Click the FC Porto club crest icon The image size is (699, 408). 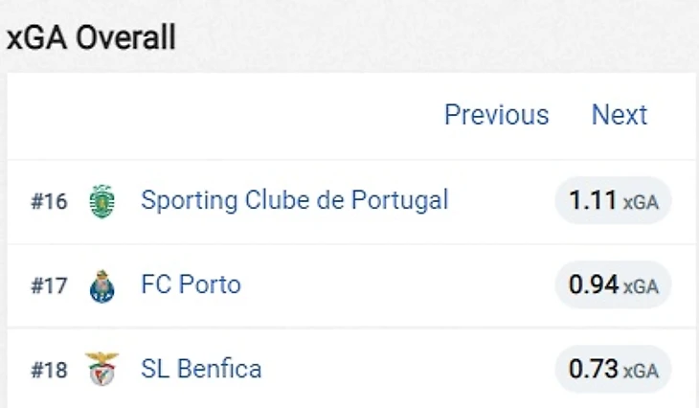point(102,285)
